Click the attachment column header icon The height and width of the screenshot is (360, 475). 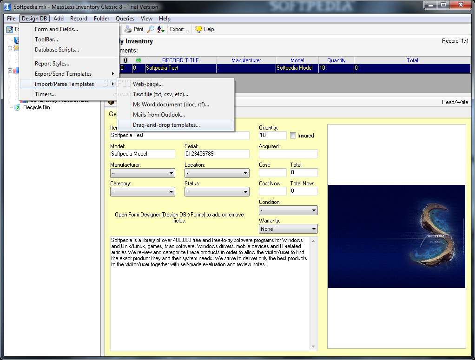point(125,60)
